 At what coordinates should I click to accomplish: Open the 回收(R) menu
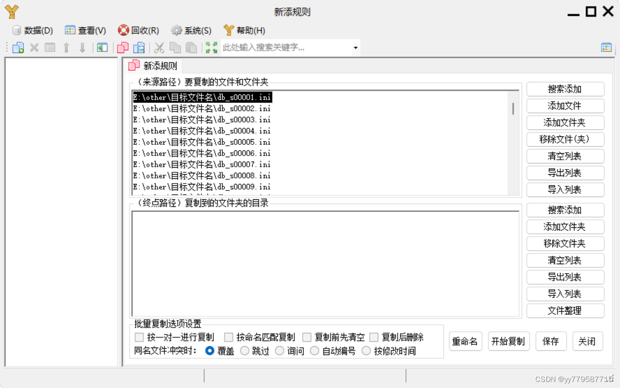point(139,31)
